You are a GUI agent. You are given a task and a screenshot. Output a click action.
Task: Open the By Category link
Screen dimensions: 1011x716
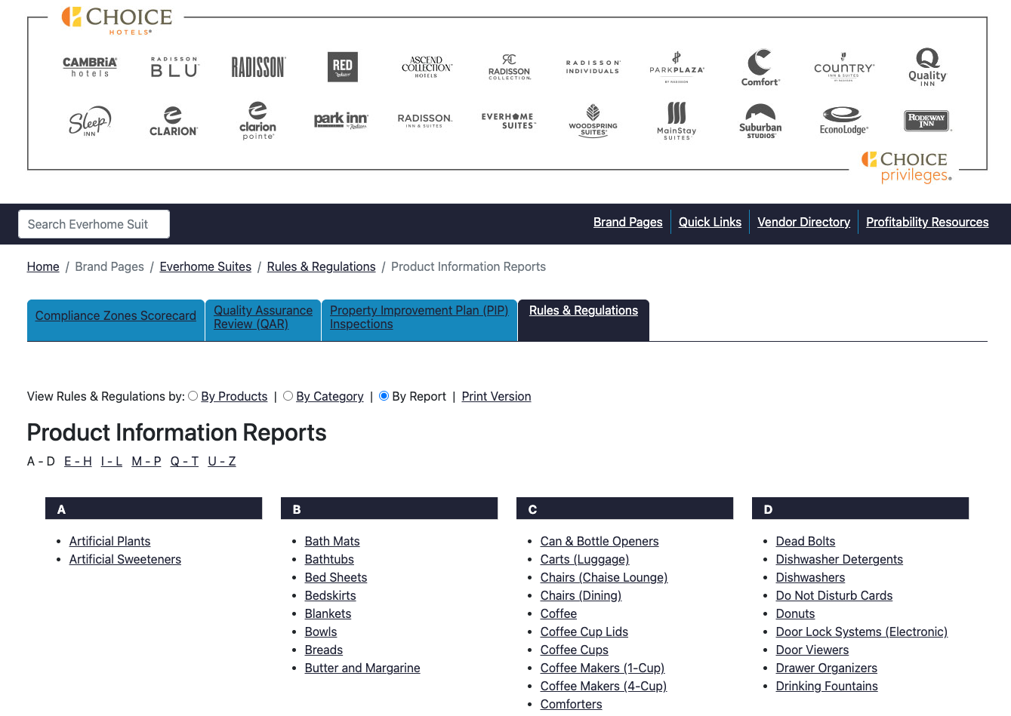(x=330, y=396)
